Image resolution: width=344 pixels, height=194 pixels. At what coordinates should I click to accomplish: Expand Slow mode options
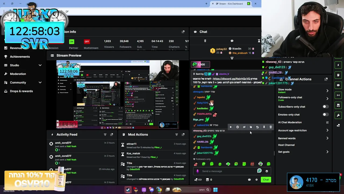pyautogui.click(x=327, y=91)
